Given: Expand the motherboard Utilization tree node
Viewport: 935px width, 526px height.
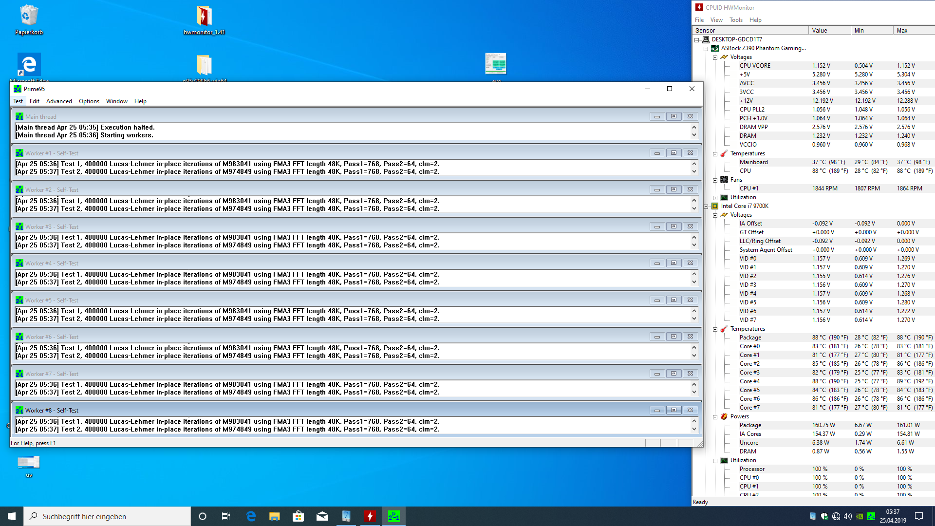Looking at the screenshot, I should coord(715,198).
